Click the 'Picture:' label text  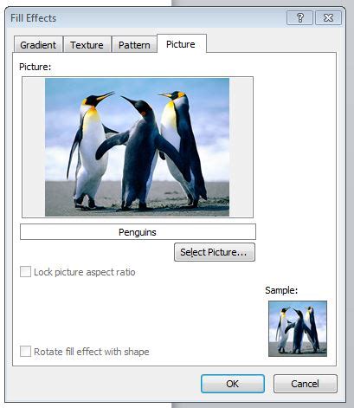pyautogui.click(x=35, y=67)
